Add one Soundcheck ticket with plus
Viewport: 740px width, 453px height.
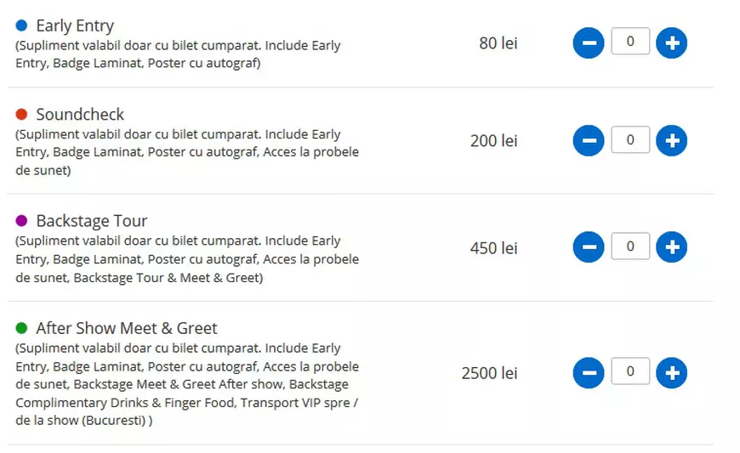[672, 140]
